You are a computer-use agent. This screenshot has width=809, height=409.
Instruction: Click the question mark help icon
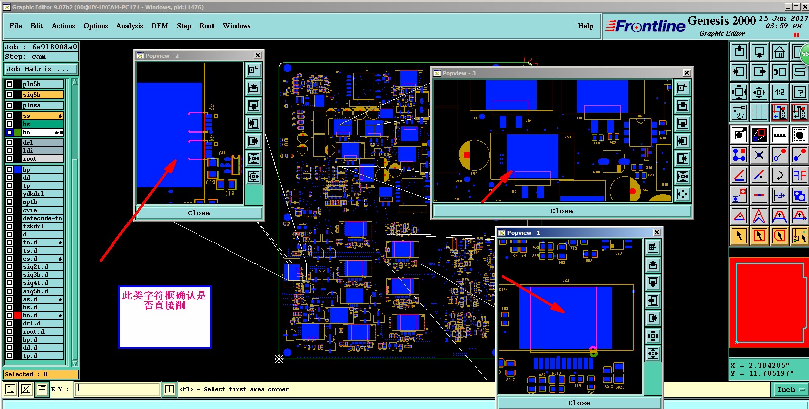tap(800, 92)
